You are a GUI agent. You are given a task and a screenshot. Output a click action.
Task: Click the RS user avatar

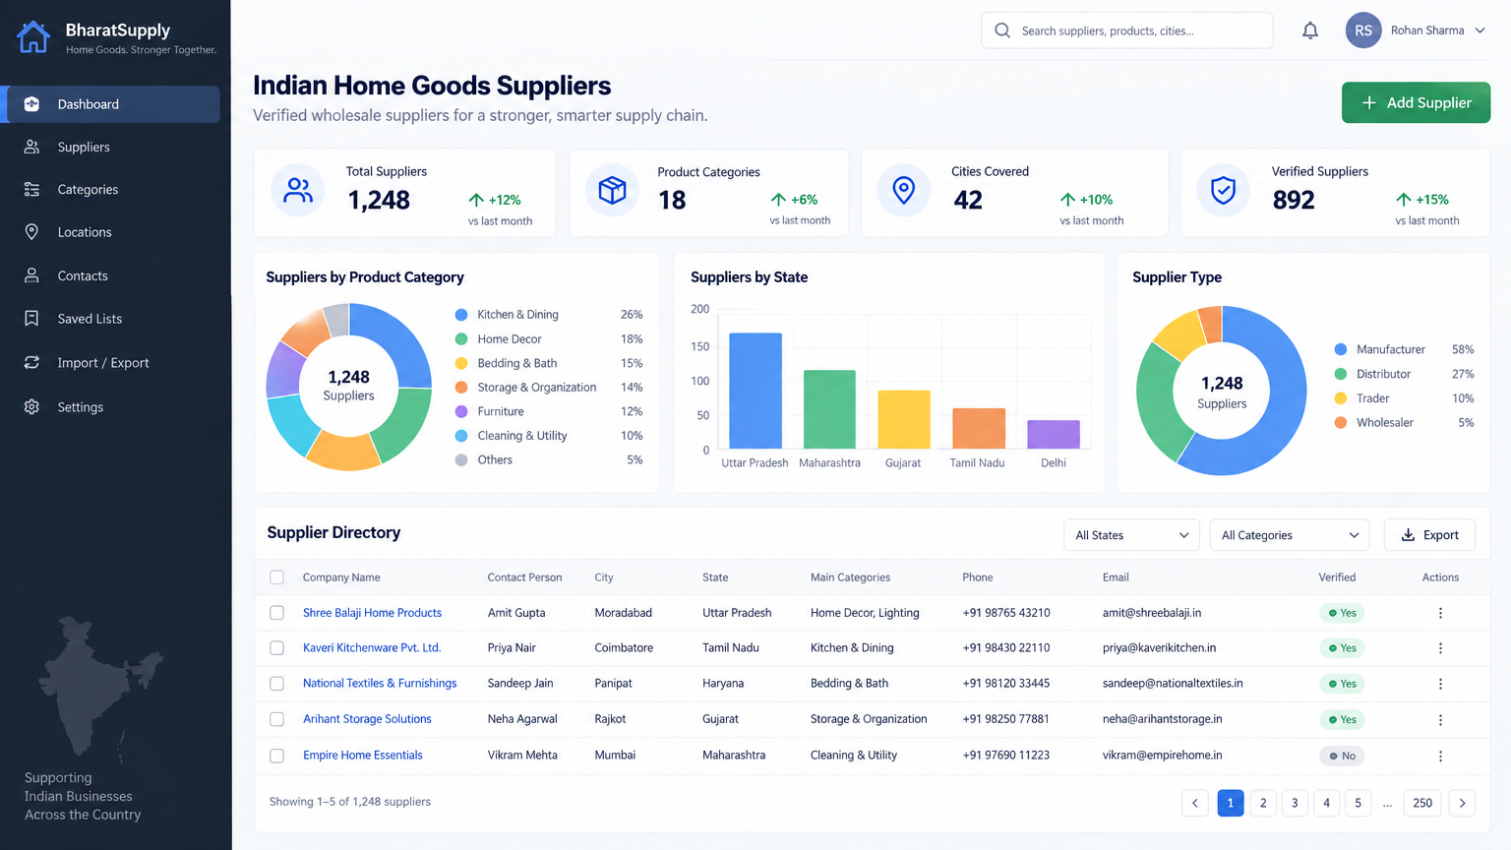(1363, 30)
